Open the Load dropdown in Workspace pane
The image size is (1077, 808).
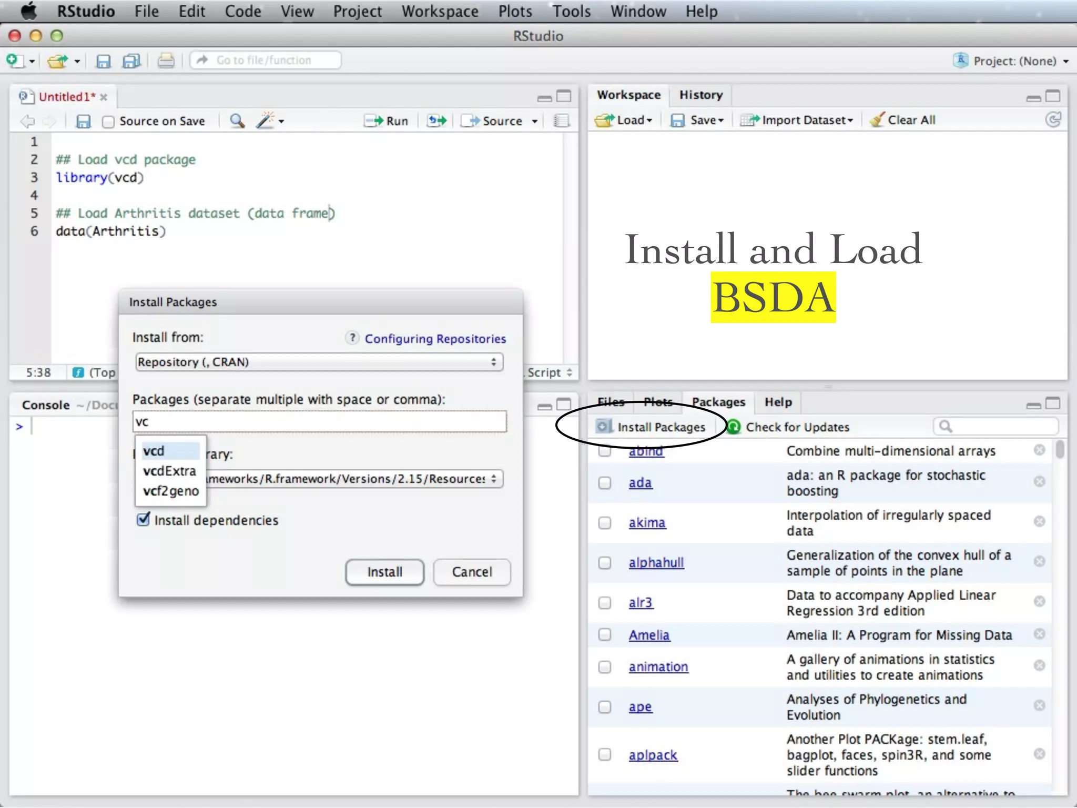tap(624, 120)
